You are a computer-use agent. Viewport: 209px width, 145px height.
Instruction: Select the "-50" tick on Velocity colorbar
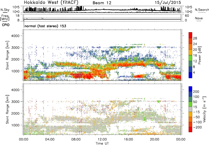coord(196,117)
